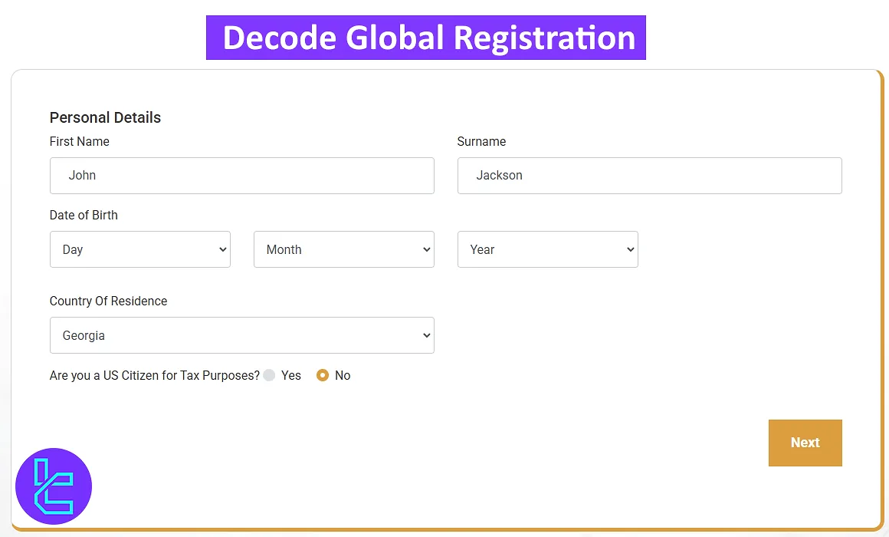Screen dimensions: 889x537
Task: Click the First Name label
Action: pos(79,142)
